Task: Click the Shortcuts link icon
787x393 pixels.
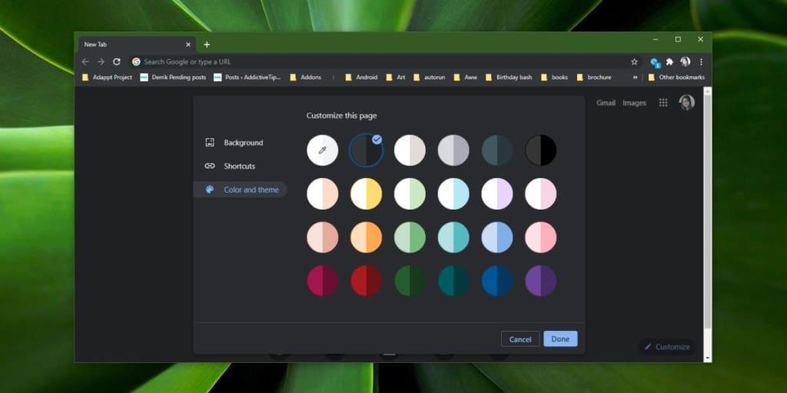Action: click(x=210, y=166)
